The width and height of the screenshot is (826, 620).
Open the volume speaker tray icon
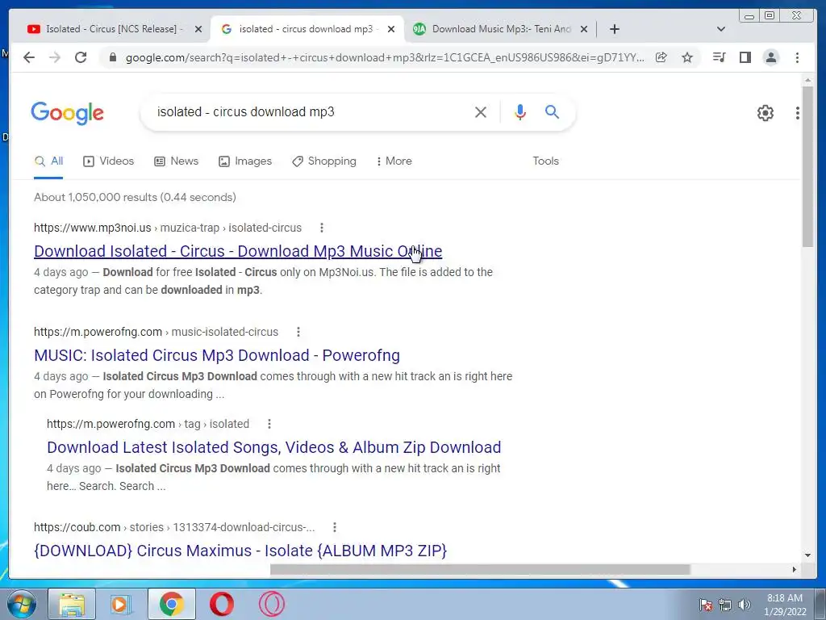[744, 605]
